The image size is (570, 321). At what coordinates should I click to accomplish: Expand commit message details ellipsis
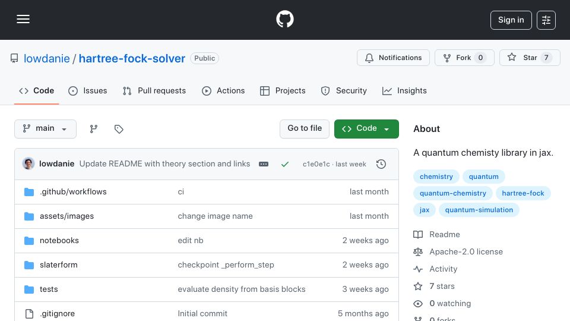click(264, 164)
